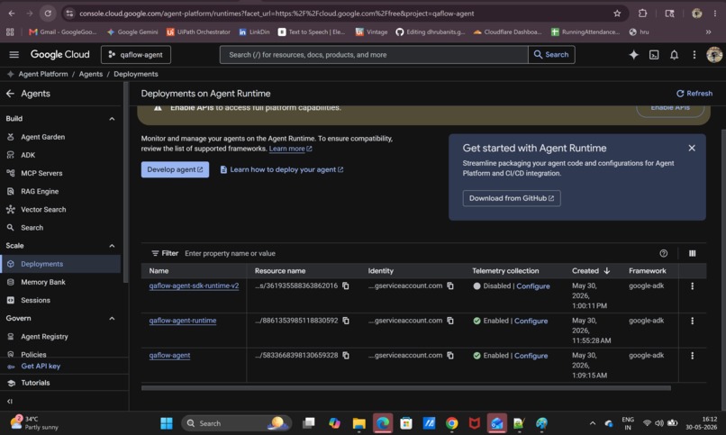Open the table help question icon

(x=664, y=253)
